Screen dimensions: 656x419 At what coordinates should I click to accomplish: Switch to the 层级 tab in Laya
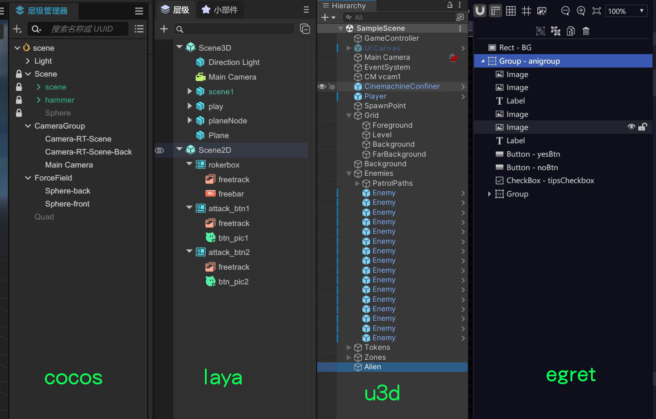click(175, 10)
